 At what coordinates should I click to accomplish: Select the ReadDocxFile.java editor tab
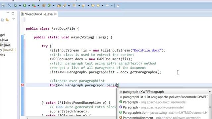[x=38, y=14]
